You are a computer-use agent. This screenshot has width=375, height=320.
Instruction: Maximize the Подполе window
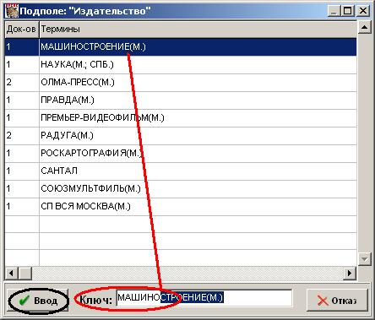point(348,11)
